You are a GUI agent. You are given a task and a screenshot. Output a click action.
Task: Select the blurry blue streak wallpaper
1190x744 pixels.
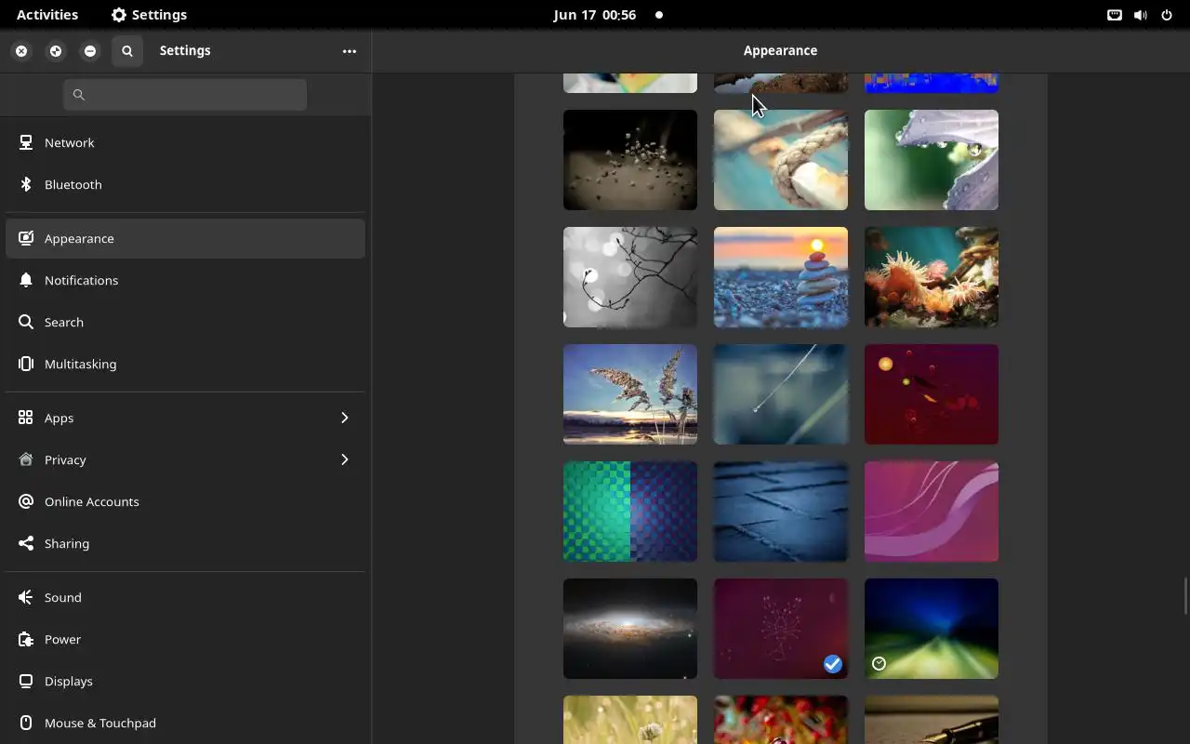click(781, 394)
